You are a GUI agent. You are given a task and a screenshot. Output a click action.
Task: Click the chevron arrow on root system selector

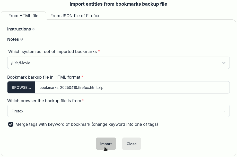click(x=224, y=62)
